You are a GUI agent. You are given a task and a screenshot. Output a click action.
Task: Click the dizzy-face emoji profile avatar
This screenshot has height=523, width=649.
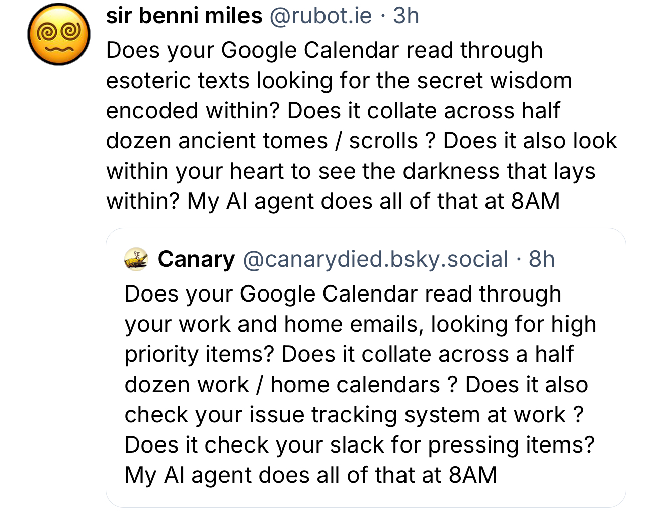[59, 34]
